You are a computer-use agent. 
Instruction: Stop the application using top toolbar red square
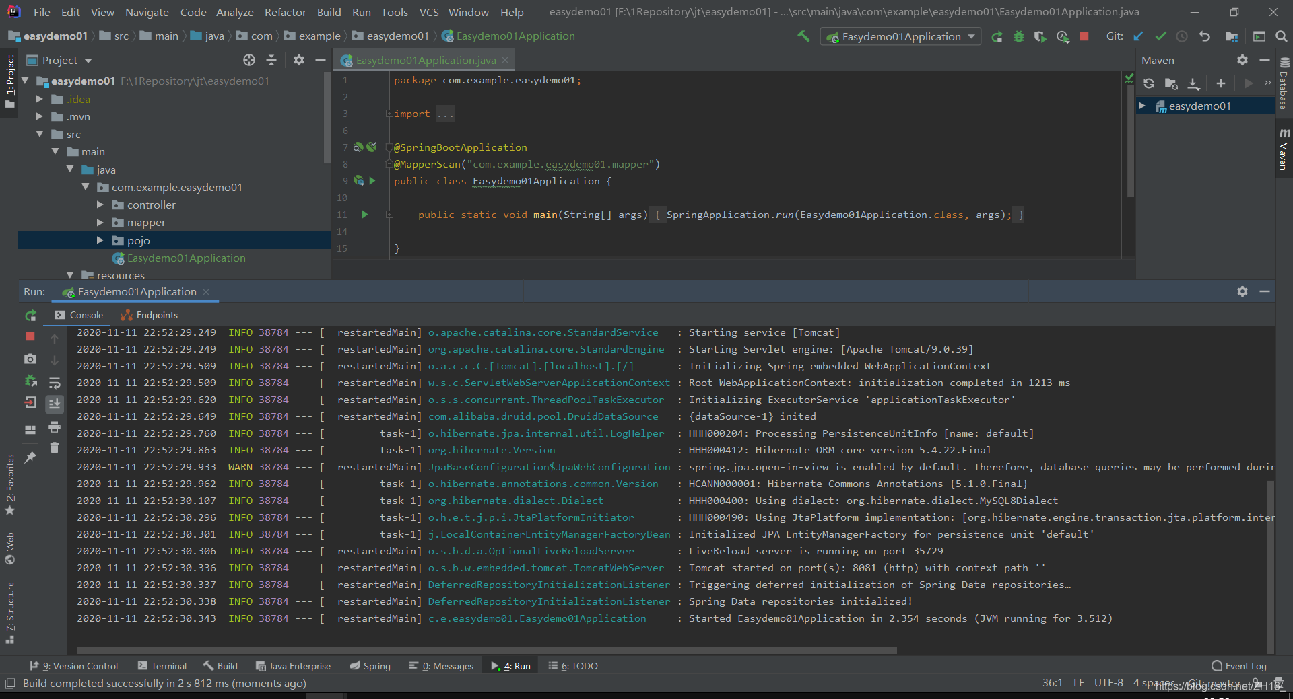(1084, 36)
